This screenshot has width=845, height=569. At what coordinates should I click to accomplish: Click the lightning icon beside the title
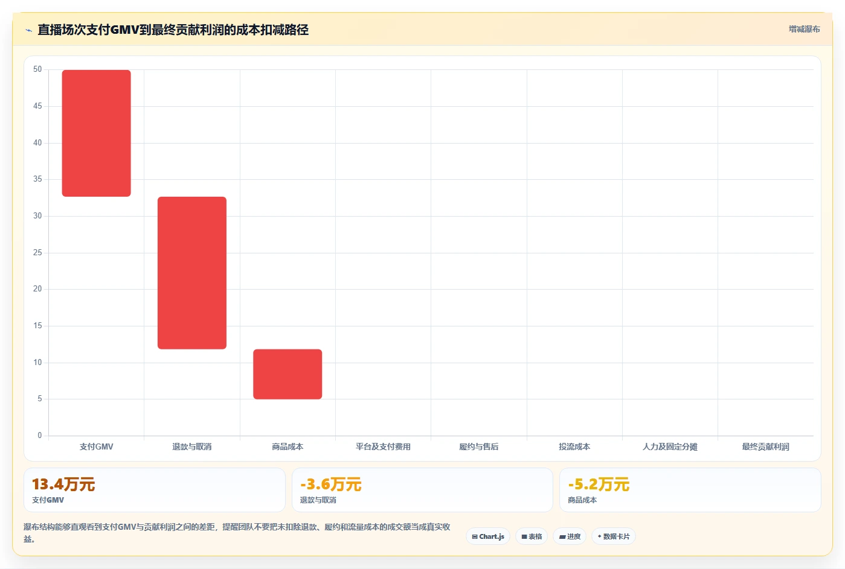28,30
